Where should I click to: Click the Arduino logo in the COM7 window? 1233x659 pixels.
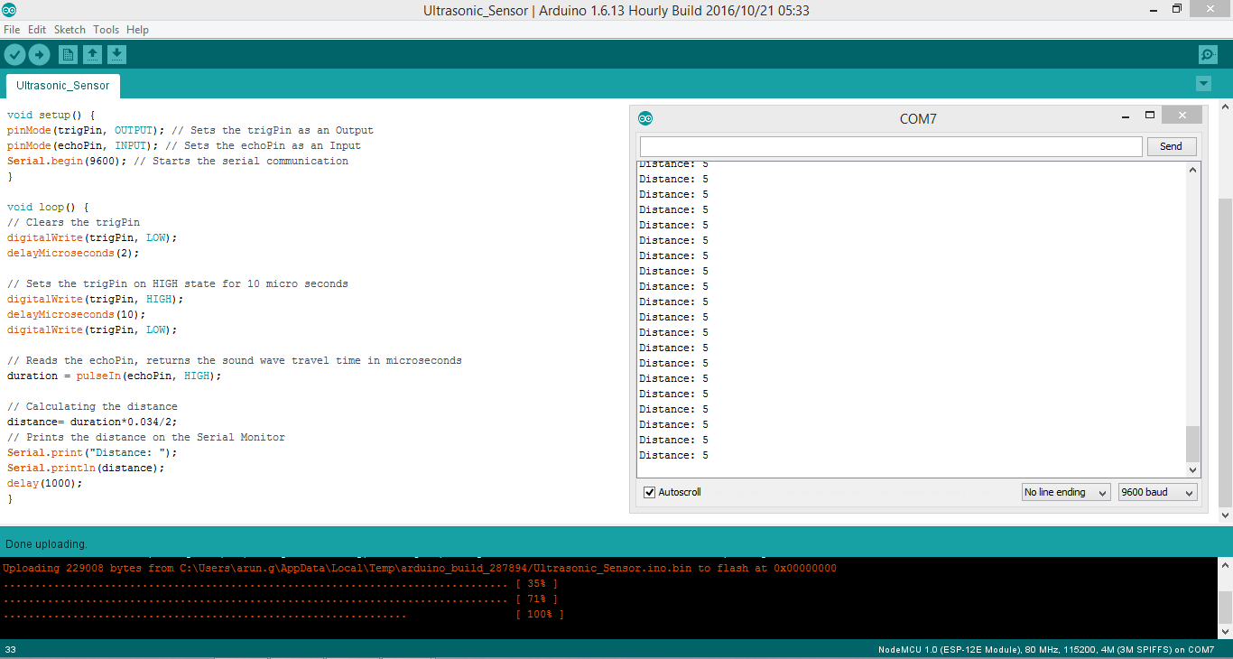pyautogui.click(x=645, y=118)
